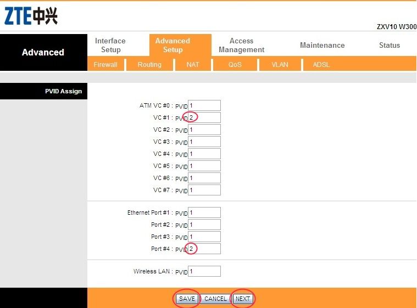Open the ADSL submenu
Screen dimensions: 417x308
pyautogui.click(x=321, y=65)
